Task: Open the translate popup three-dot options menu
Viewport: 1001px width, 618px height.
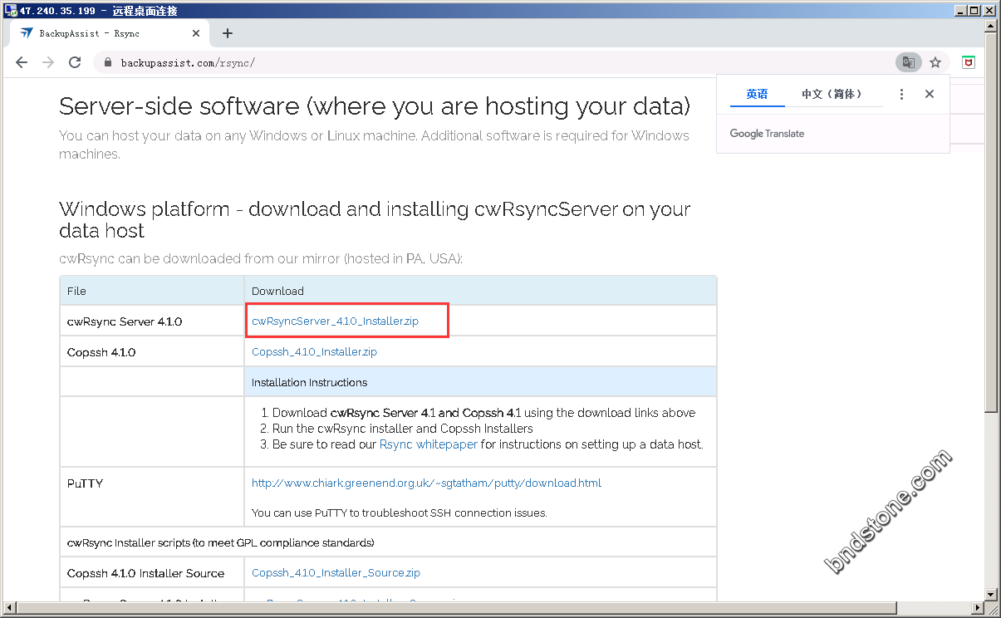Action: pyautogui.click(x=902, y=94)
